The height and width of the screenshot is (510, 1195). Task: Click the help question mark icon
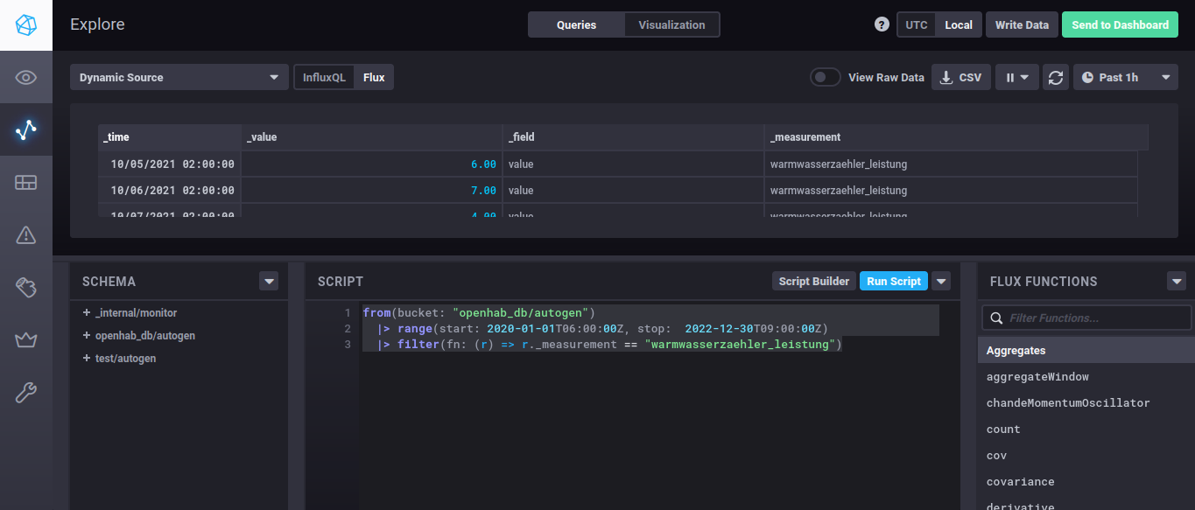[882, 24]
